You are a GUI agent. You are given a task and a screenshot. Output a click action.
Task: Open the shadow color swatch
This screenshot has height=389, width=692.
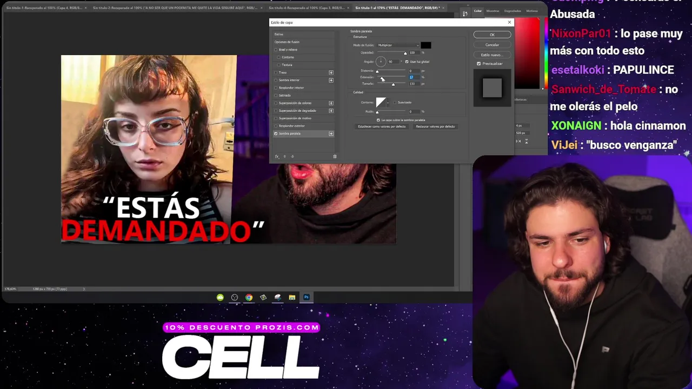[426, 45]
